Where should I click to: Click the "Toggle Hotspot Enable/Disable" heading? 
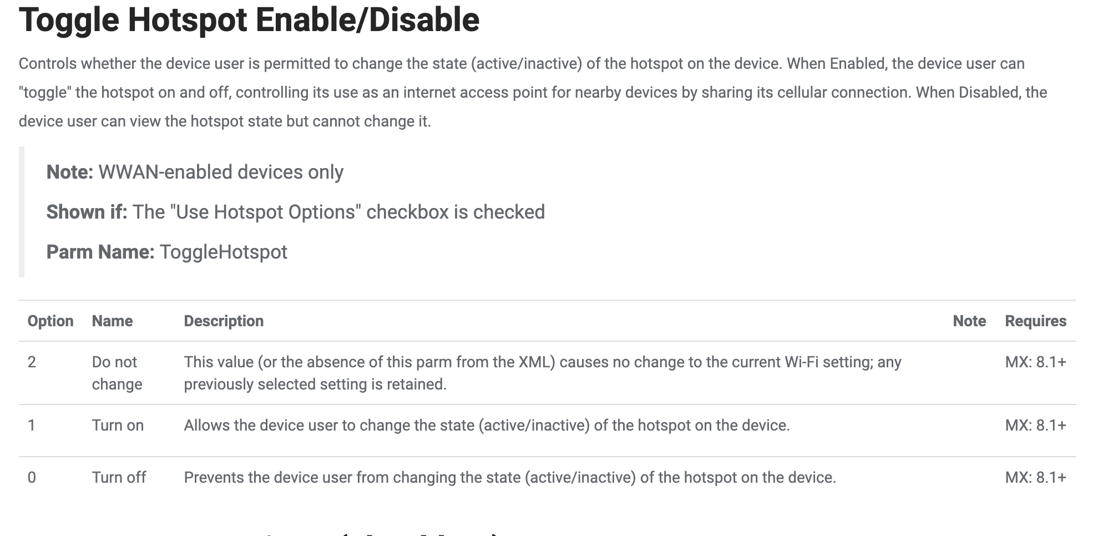pos(249,20)
